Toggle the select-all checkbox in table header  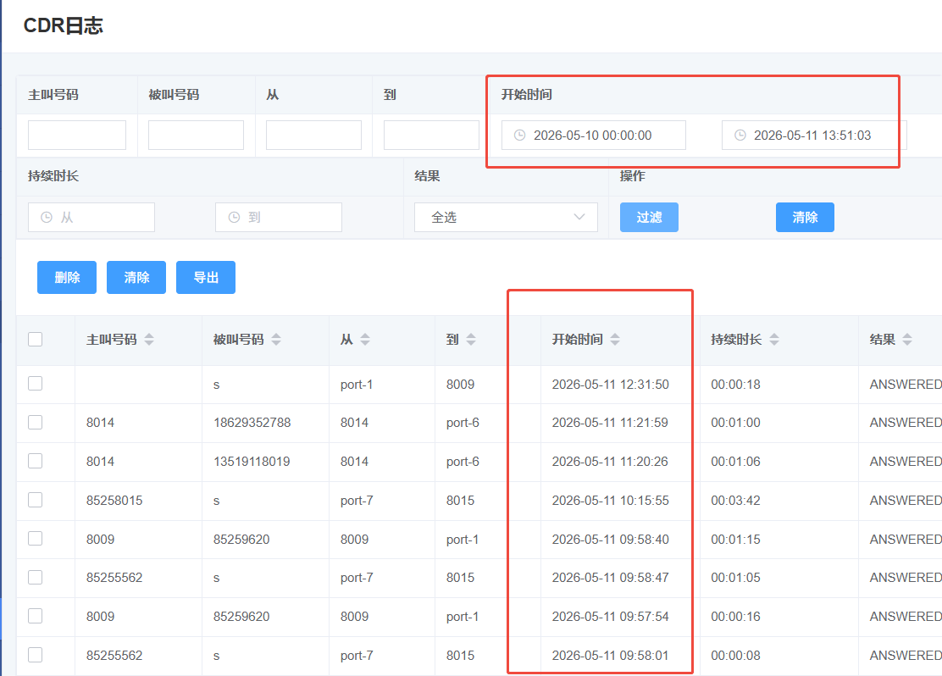click(x=36, y=340)
